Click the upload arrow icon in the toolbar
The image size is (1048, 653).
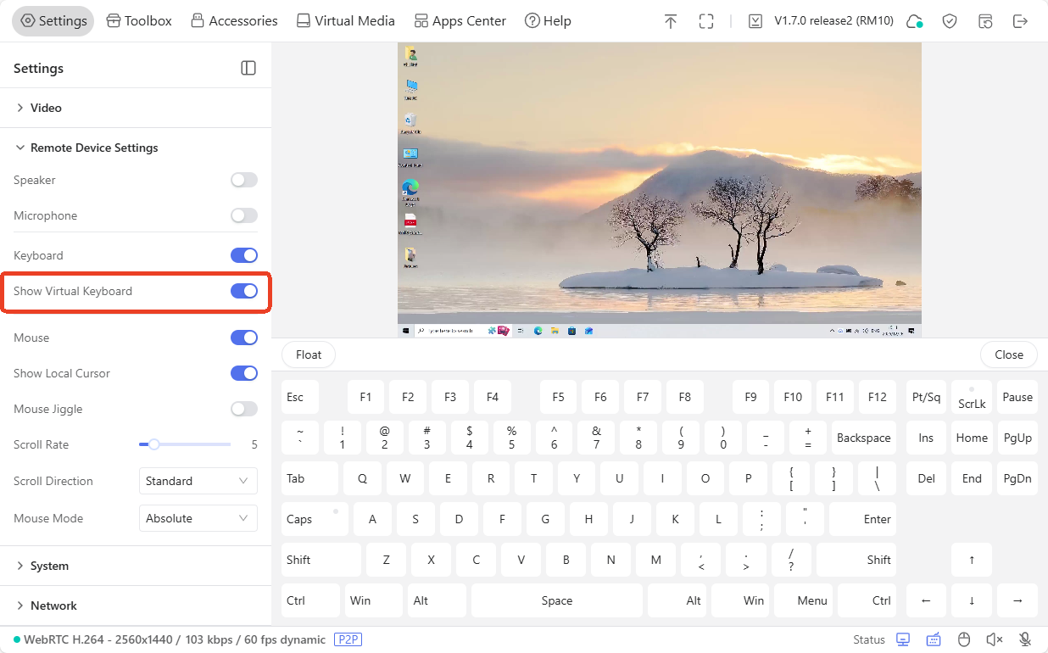[x=670, y=20]
